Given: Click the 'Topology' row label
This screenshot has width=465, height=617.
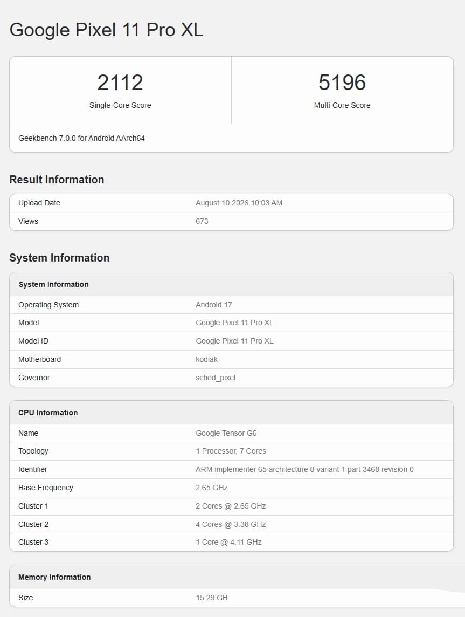Looking at the screenshot, I should (x=33, y=451).
